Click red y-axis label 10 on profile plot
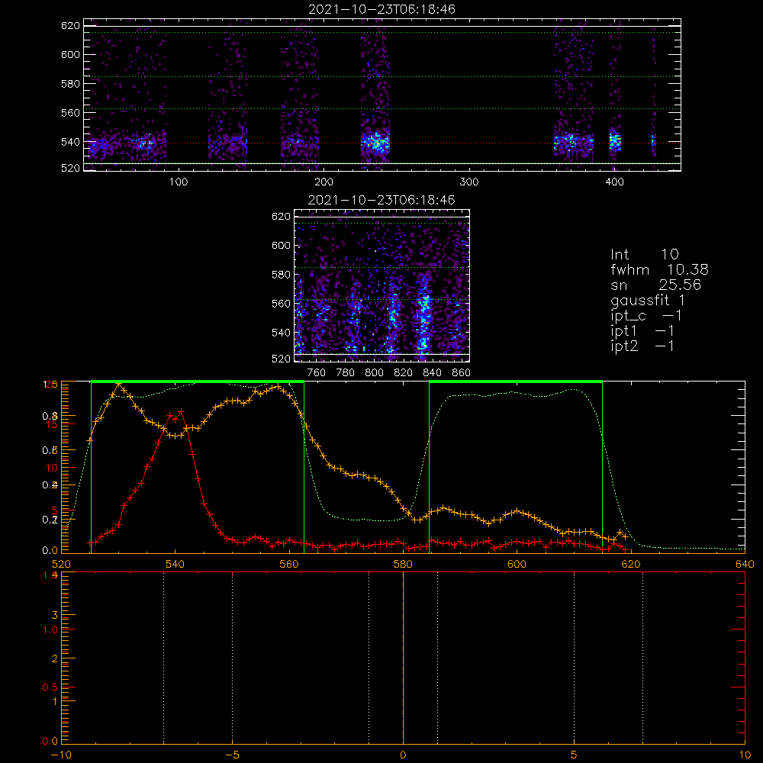The width and height of the screenshot is (763, 763). click(x=52, y=468)
